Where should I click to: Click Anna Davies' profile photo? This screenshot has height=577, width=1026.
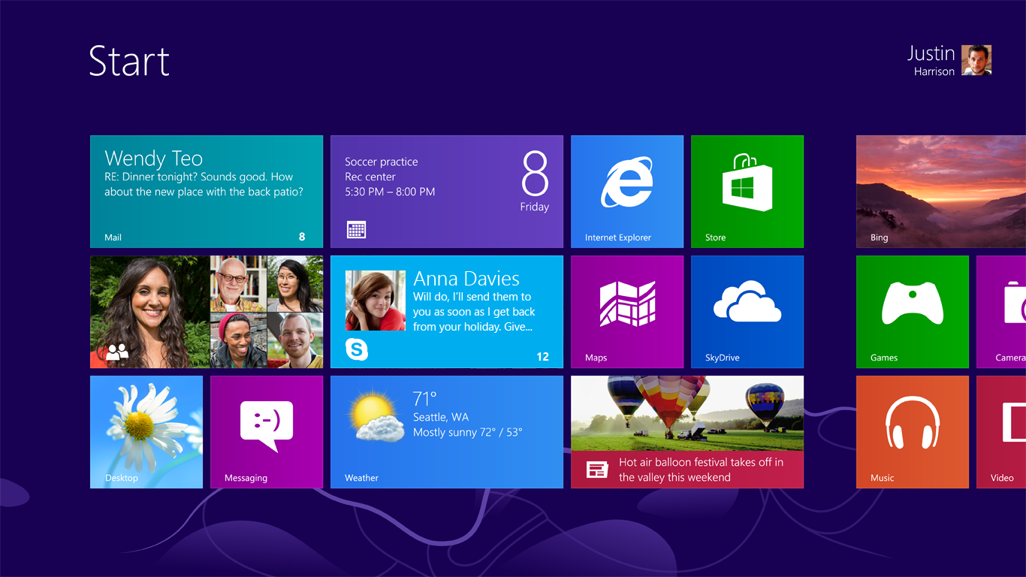pos(375,301)
